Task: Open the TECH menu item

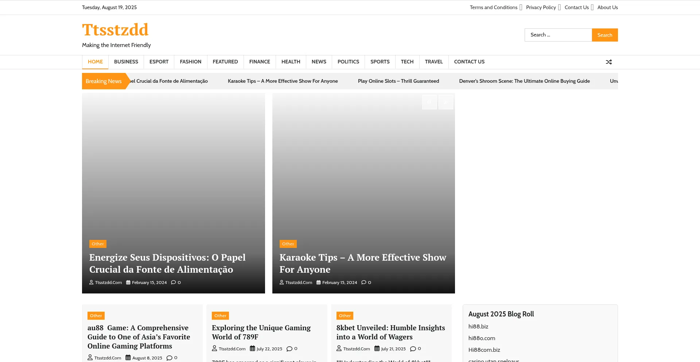Action: coord(407,62)
